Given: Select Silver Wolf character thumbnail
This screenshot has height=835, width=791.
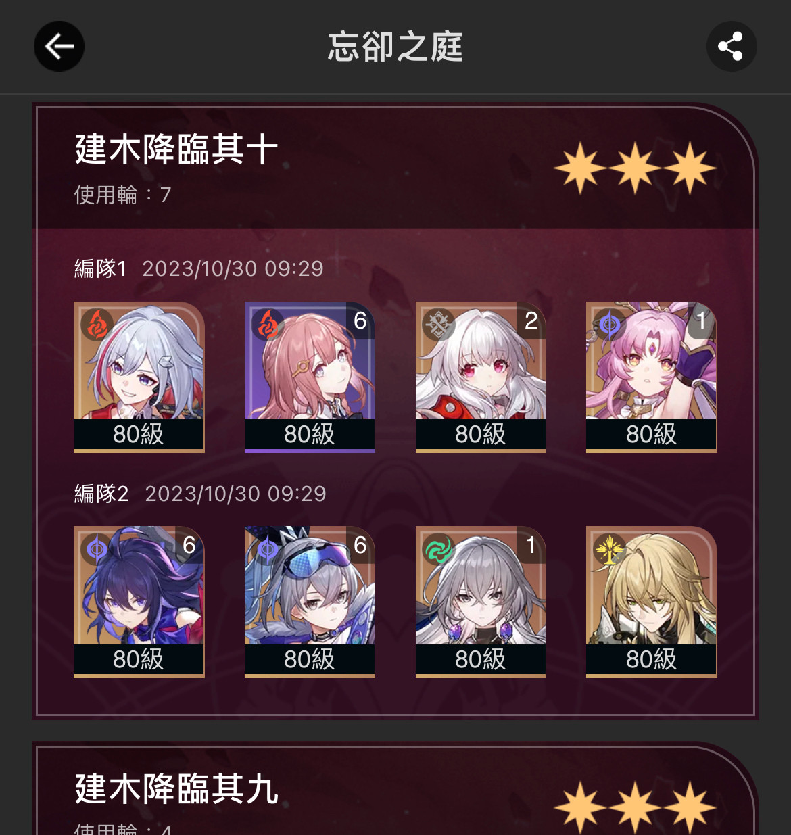Looking at the screenshot, I should [x=310, y=602].
